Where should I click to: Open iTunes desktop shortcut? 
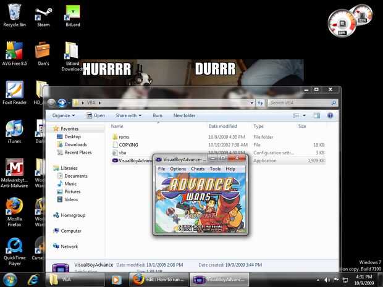(14, 132)
